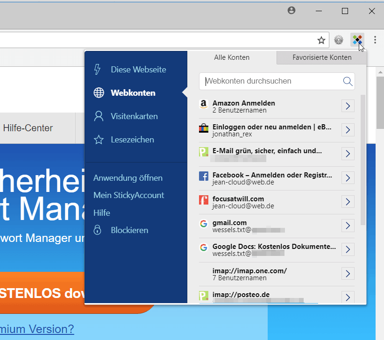Open the gear extension icon in the toolbar
The image size is (384, 340).
point(339,40)
